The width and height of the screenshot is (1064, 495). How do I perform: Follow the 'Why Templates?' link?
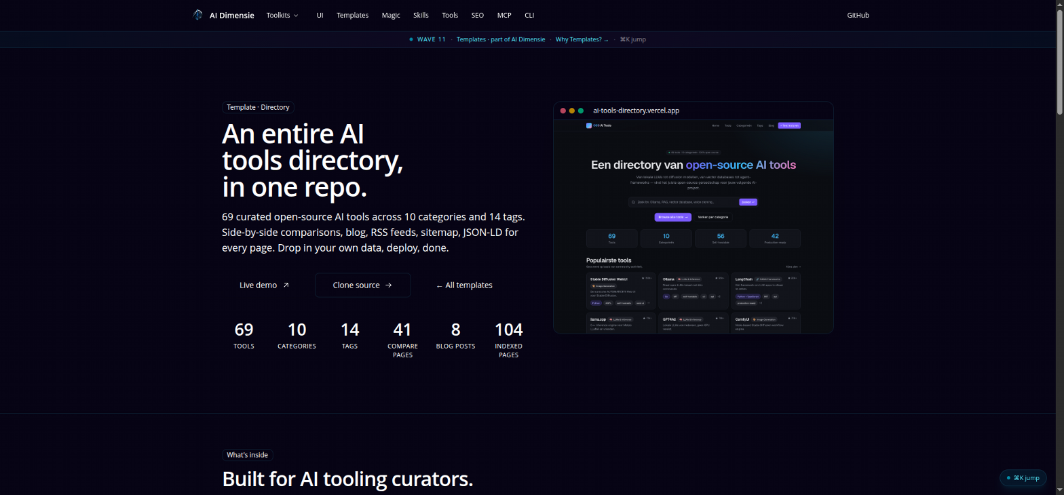(582, 39)
